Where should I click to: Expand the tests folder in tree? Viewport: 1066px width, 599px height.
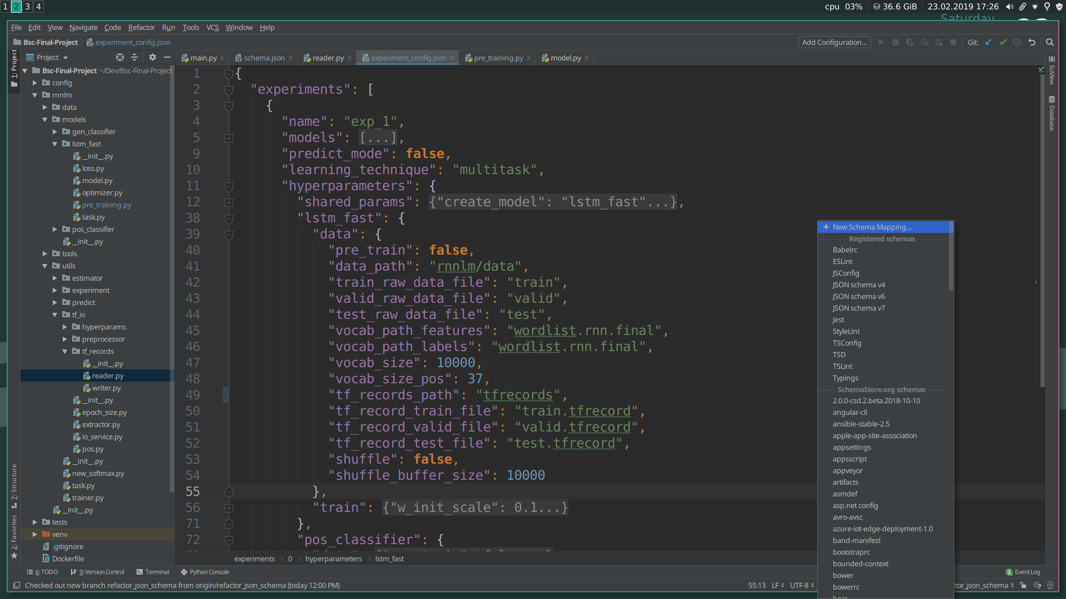point(35,522)
